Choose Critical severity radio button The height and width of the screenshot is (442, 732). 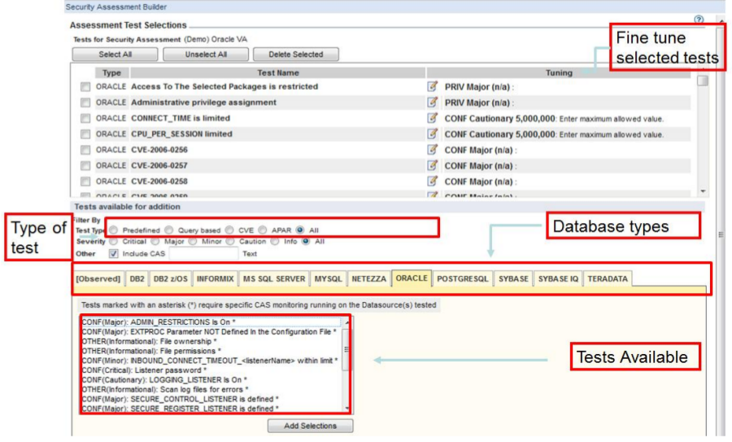(114, 242)
